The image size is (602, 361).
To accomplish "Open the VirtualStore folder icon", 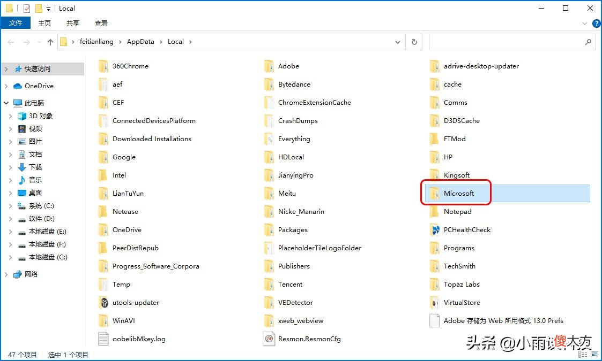I will 435,302.
